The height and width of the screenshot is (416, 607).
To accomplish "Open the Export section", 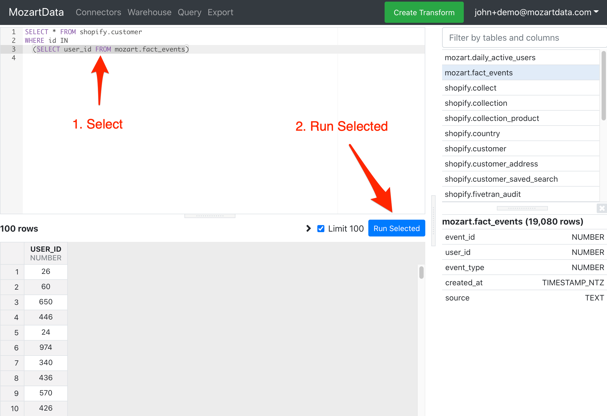I will click(221, 12).
